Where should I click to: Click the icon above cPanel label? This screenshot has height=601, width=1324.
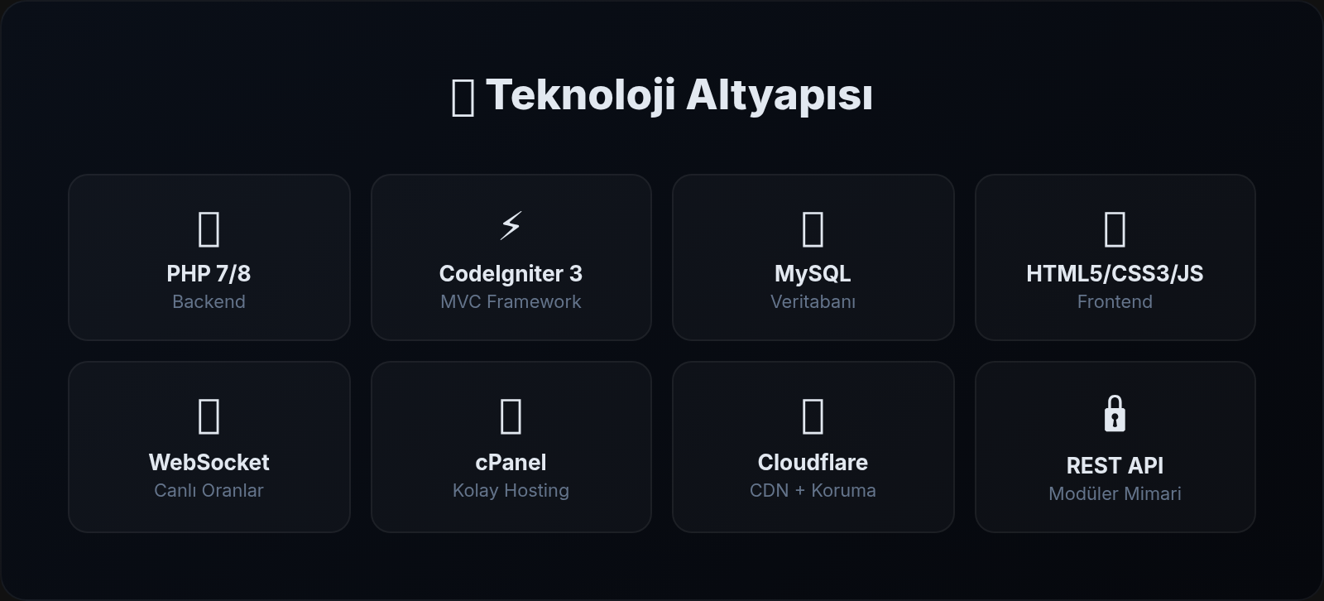(511, 416)
